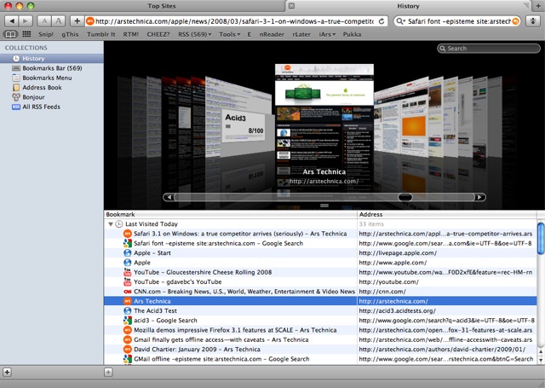Click the Cover Flow search field
The width and height of the screenshot is (545, 388).
(488, 49)
